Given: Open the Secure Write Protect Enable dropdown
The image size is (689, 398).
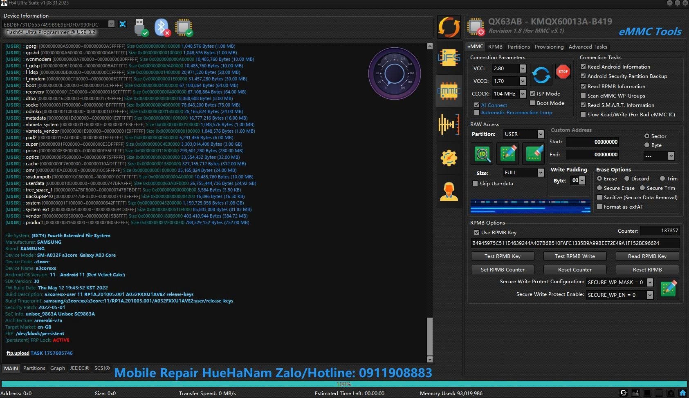Looking at the screenshot, I should tap(650, 295).
